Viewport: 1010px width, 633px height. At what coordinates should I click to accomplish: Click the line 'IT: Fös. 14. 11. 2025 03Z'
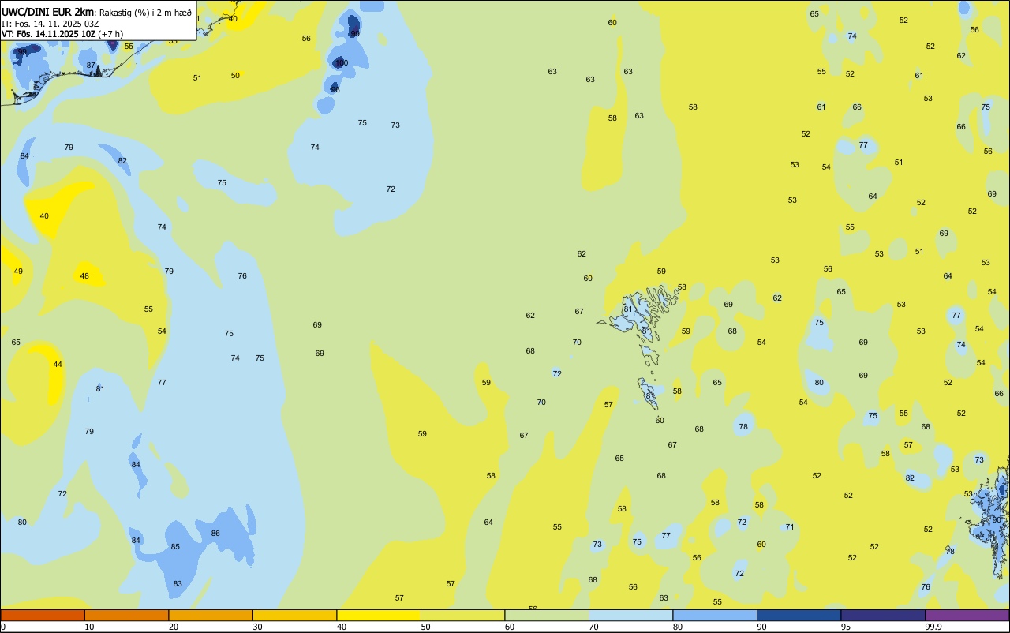50,23
